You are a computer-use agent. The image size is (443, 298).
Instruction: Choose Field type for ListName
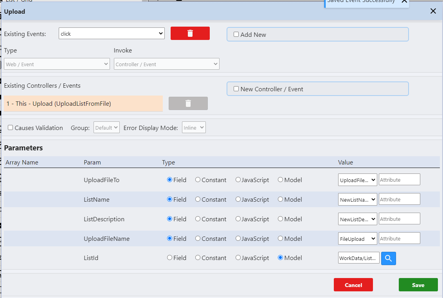(x=169, y=199)
